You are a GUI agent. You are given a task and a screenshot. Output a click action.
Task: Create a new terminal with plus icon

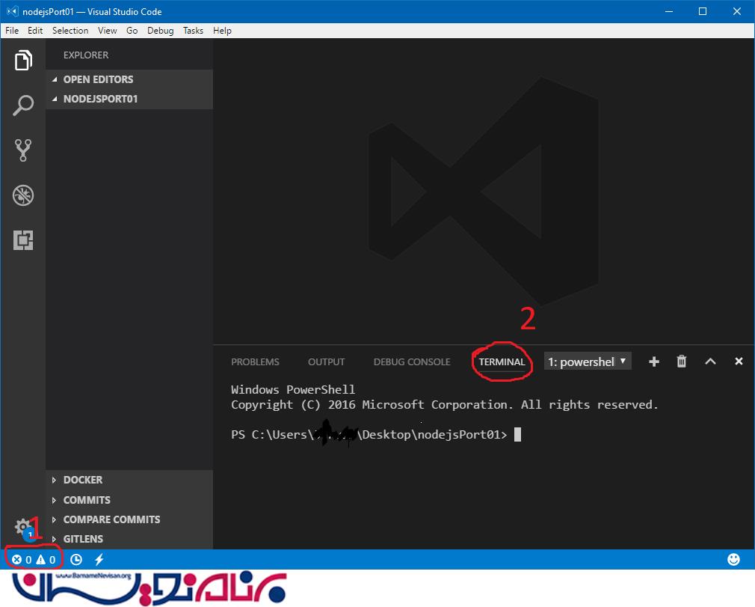coord(653,362)
